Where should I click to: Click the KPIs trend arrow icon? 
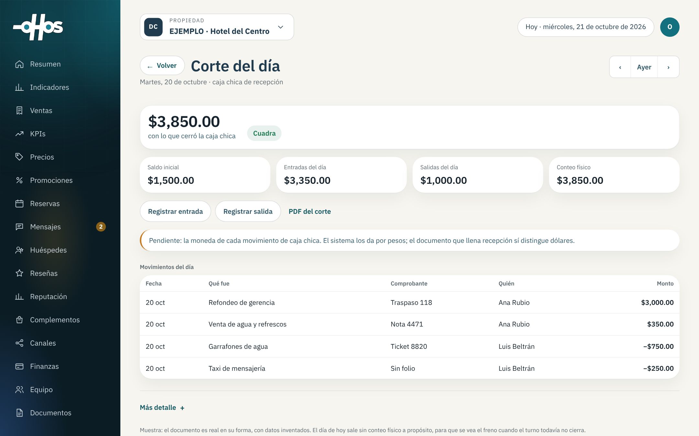(19, 134)
